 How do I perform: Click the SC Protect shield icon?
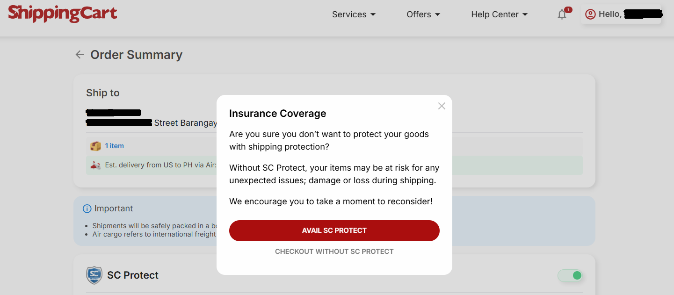[94, 275]
